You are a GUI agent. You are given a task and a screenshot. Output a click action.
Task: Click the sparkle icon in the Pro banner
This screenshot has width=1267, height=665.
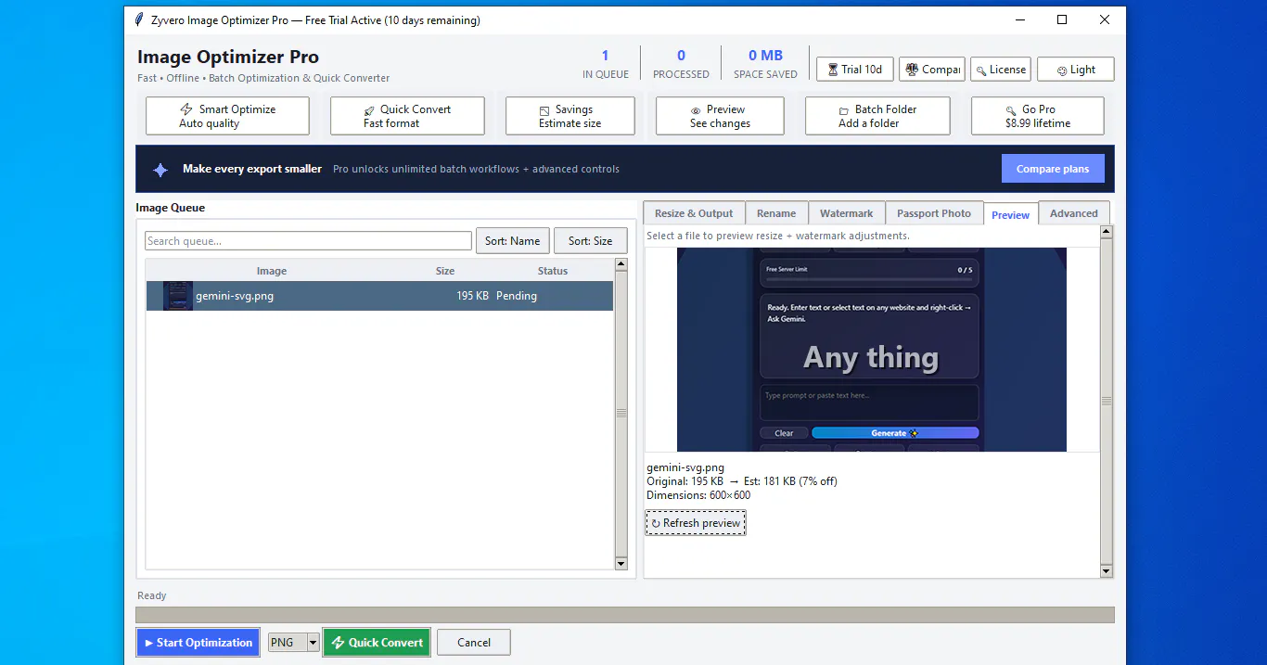[160, 170]
